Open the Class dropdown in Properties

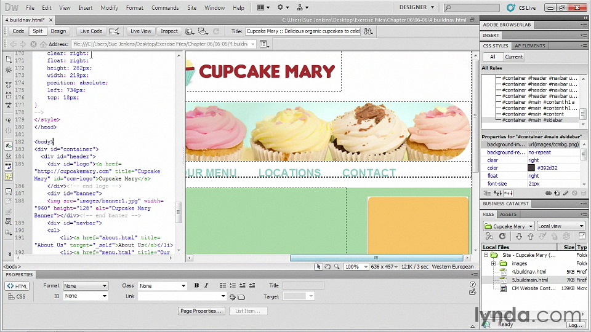[162, 286]
